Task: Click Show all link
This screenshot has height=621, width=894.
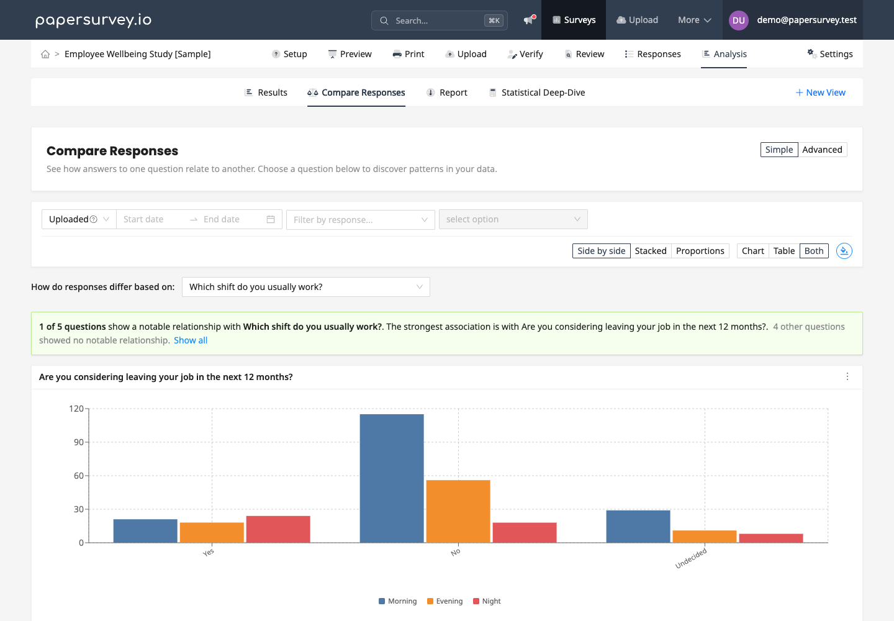Action: click(x=191, y=340)
